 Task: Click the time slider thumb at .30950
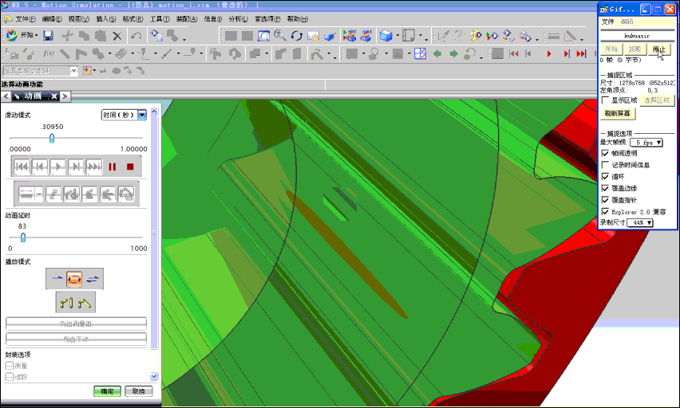coord(52,138)
